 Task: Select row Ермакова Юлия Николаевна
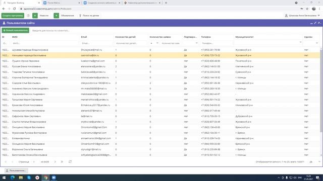coord(160,105)
